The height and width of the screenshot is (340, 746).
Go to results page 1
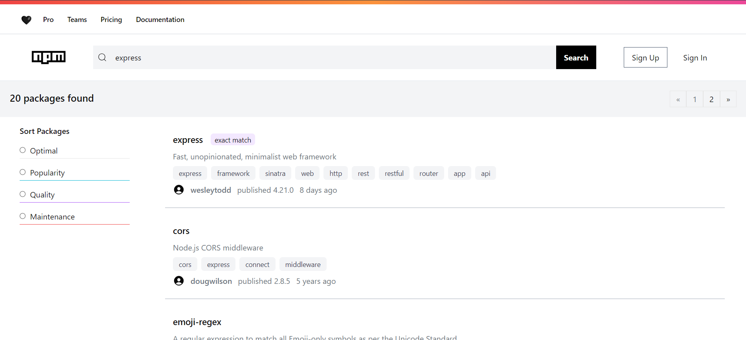click(x=695, y=99)
